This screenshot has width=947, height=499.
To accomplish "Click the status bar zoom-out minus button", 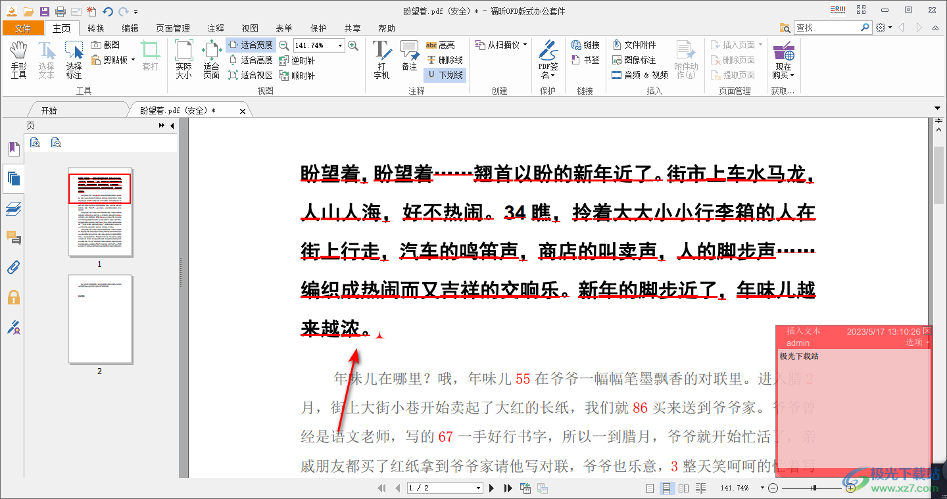I will (773, 488).
